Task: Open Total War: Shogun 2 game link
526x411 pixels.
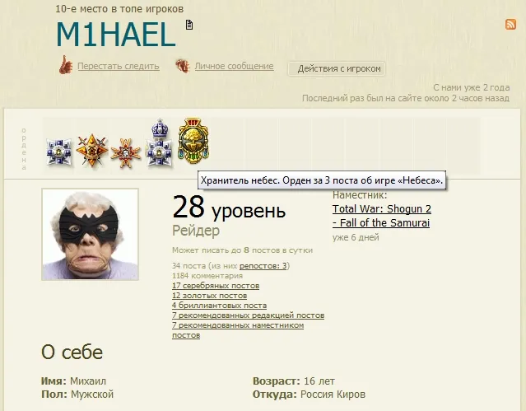Action: [382, 216]
